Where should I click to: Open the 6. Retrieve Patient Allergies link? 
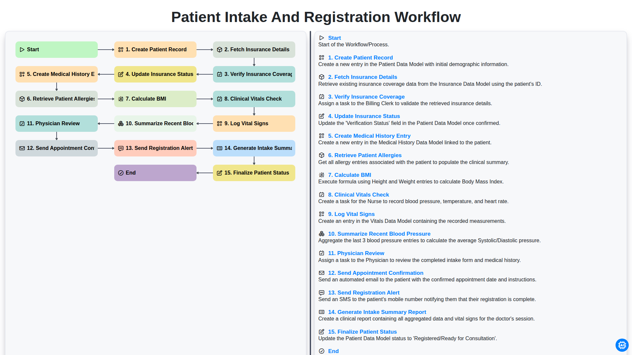(x=365, y=155)
